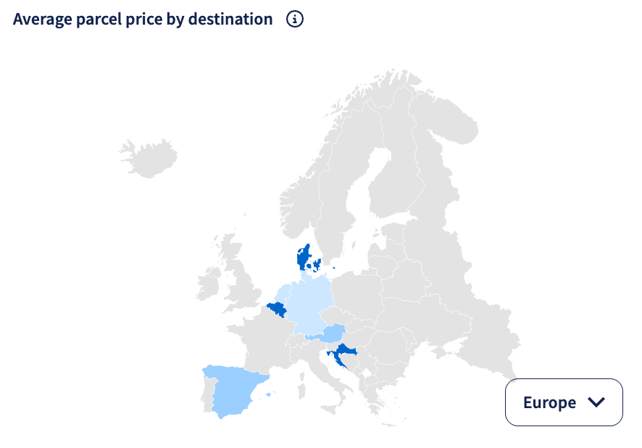Click Austria shaded light blue
The height and width of the screenshot is (448, 642).
point(333,333)
